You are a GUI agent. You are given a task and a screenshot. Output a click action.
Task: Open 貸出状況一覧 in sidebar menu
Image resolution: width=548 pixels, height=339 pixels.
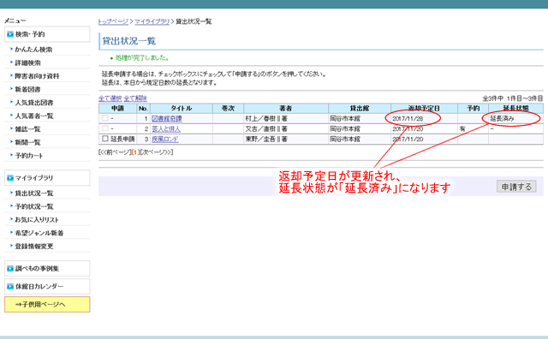coord(34,193)
